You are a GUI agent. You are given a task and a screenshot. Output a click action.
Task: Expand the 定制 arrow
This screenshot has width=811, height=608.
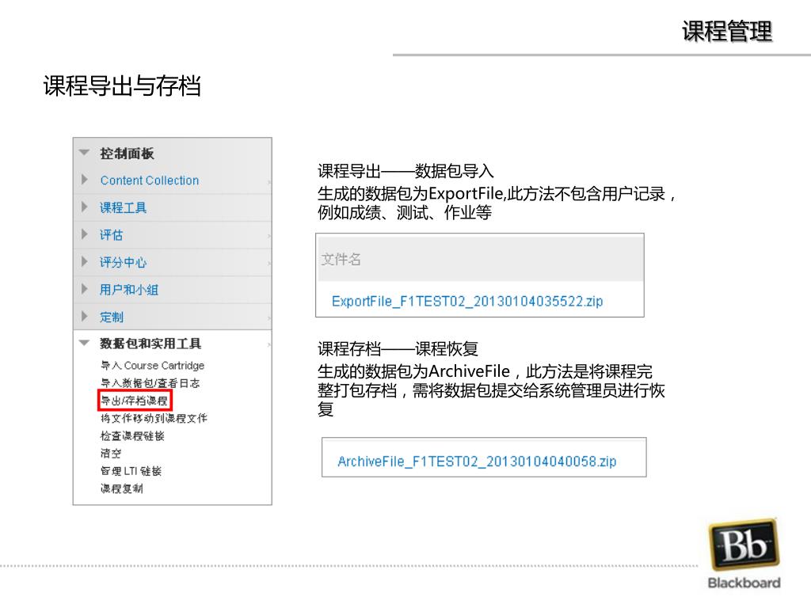point(84,316)
